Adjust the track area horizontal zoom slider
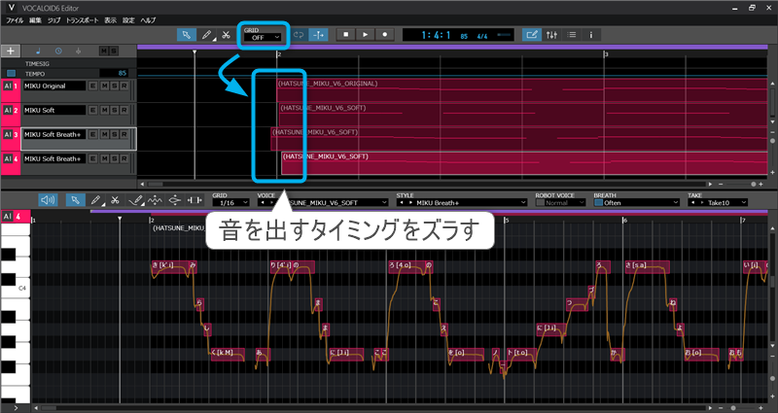 coord(753,184)
